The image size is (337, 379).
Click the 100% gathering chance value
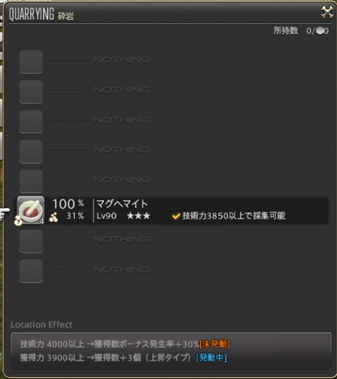click(x=68, y=204)
